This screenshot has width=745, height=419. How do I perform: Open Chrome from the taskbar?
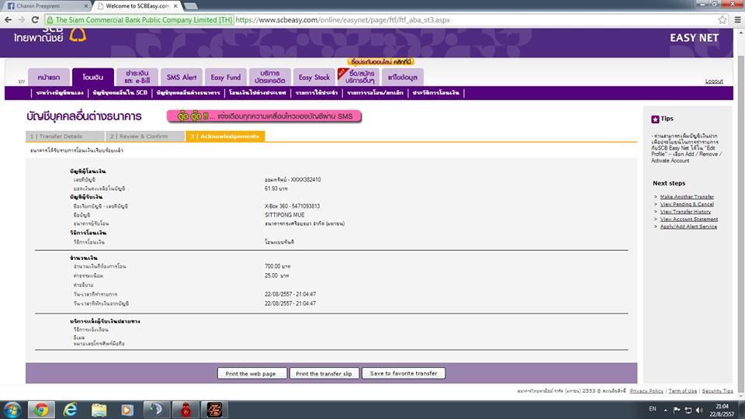[x=41, y=410]
